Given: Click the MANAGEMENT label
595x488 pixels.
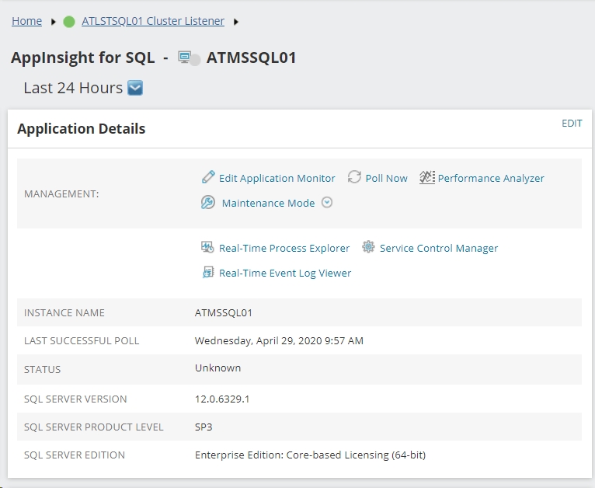Looking at the screenshot, I should 61,194.
